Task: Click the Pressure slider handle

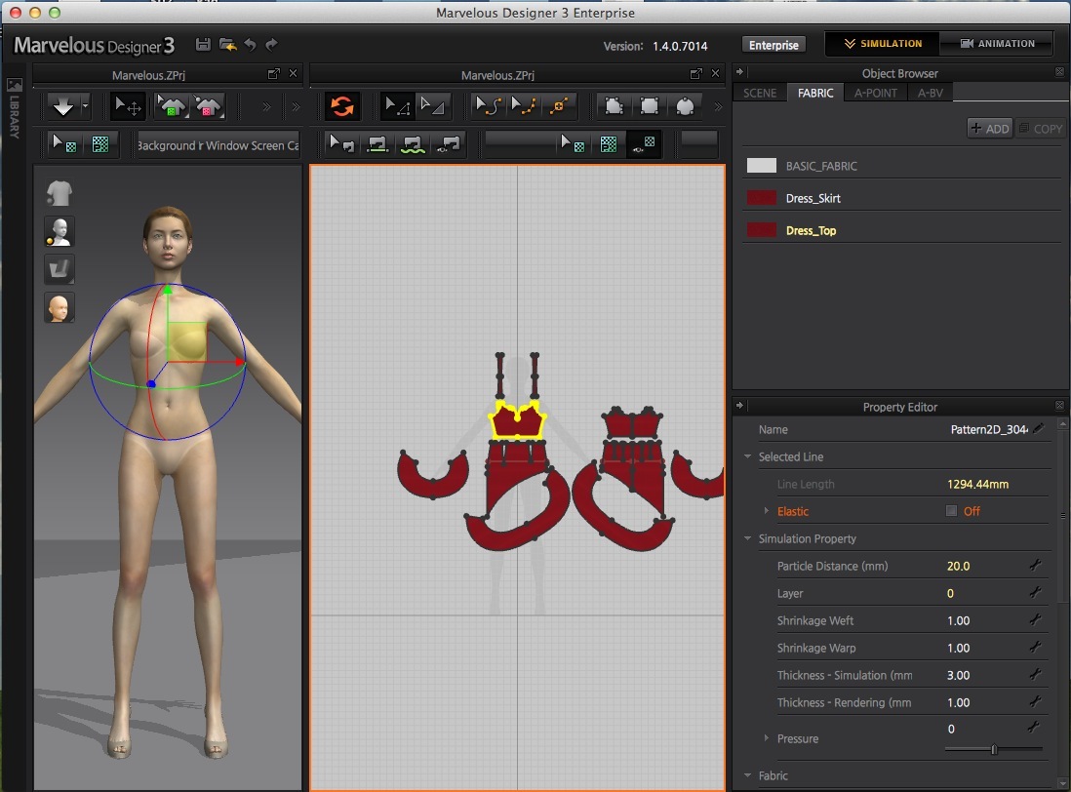Action: click(994, 749)
